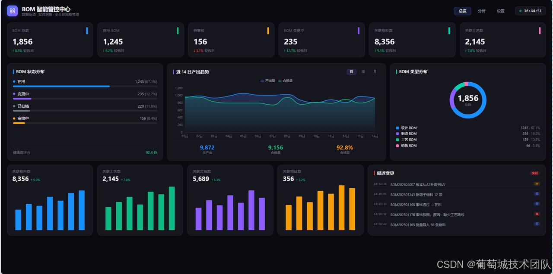Click the 审核中 status progress bar
Image resolution: width=553 pixels, height=274 pixels.
85,123
